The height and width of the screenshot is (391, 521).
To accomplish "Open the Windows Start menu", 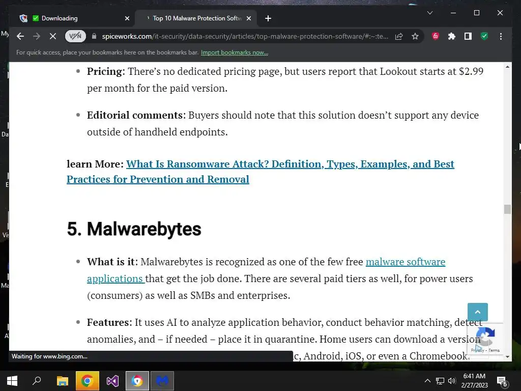I will (12, 381).
